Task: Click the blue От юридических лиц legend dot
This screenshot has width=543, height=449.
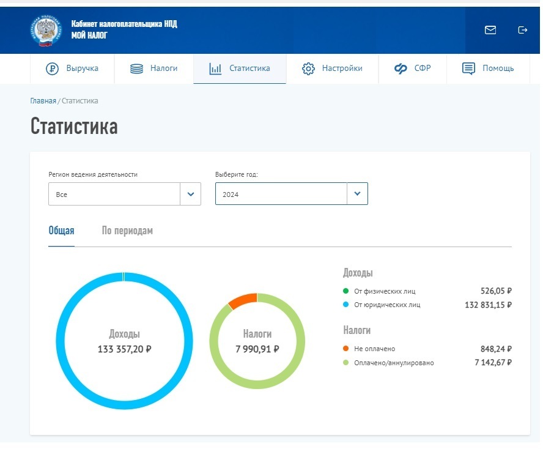Action: (346, 305)
